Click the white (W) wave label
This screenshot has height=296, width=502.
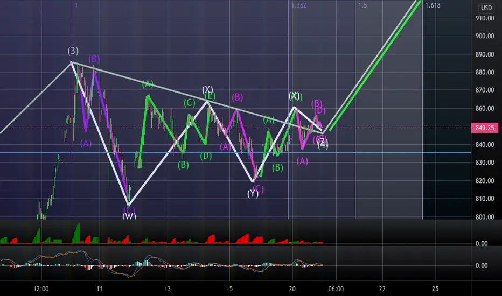click(x=129, y=216)
